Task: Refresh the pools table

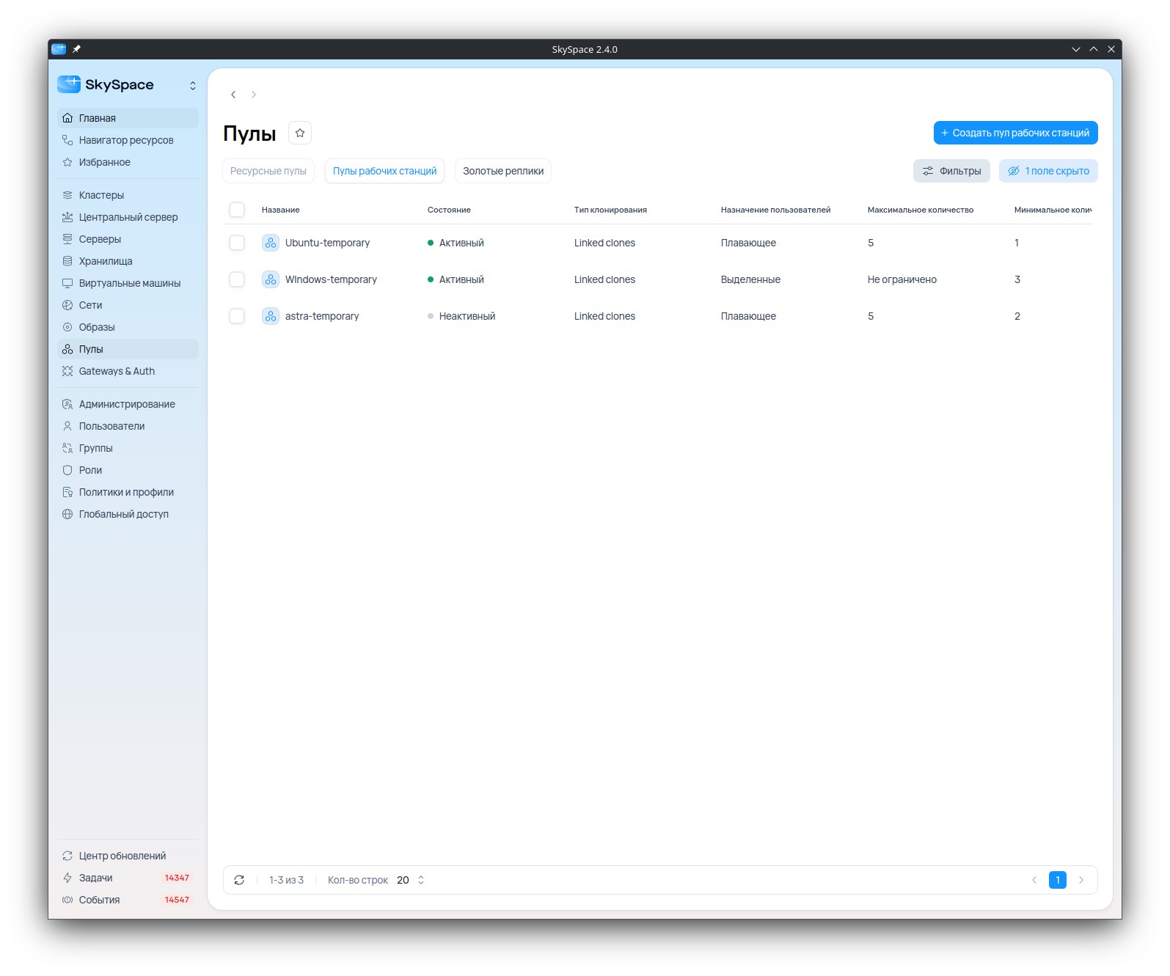Action: pos(239,880)
